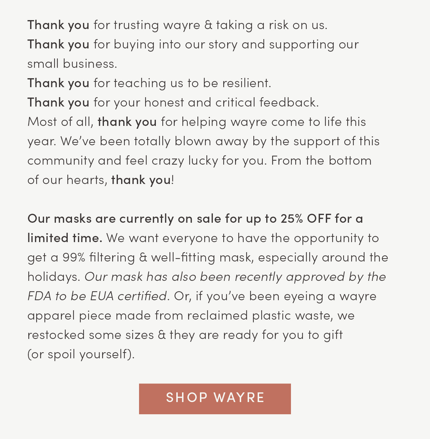Click the bold '25% OFF' text
The image size is (430, 439).
pos(306,218)
